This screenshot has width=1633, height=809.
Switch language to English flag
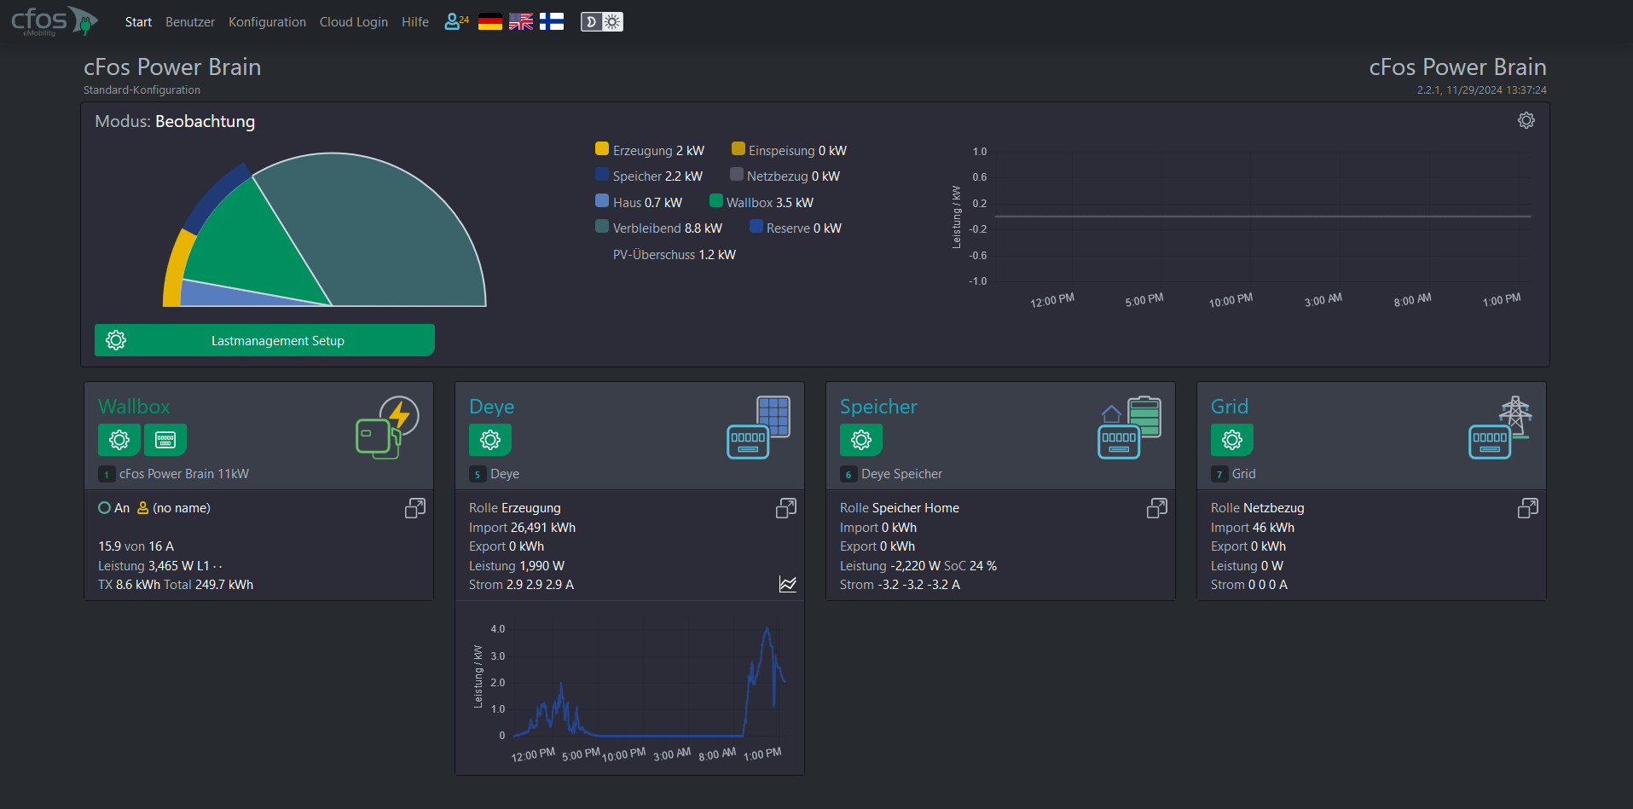click(x=521, y=22)
